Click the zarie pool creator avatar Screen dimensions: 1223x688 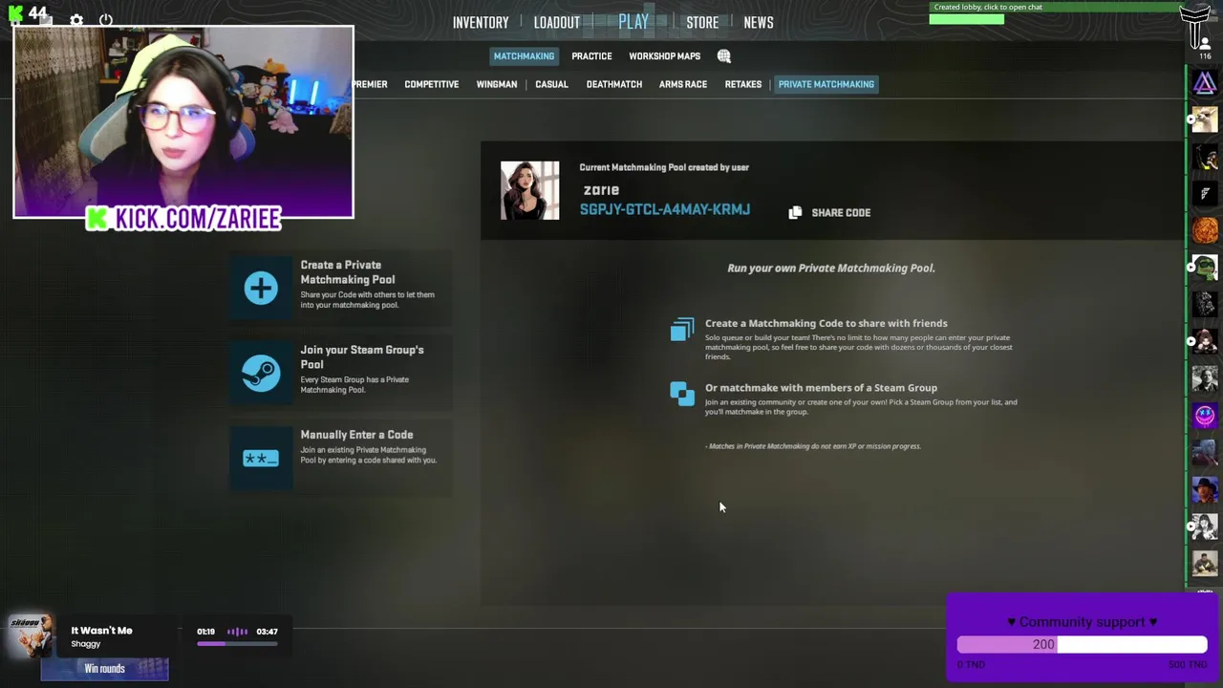[x=530, y=190]
